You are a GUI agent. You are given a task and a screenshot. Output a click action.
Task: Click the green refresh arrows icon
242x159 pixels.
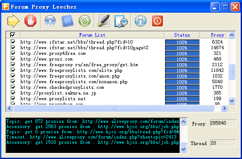(x=85, y=21)
